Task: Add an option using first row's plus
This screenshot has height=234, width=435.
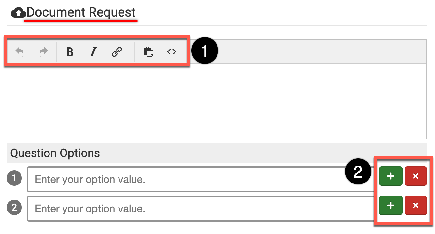Action: (391, 176)
